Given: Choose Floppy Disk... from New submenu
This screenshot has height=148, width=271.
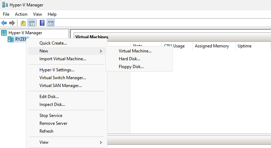Looking at the screenshot, I should [x=131, y=67].
